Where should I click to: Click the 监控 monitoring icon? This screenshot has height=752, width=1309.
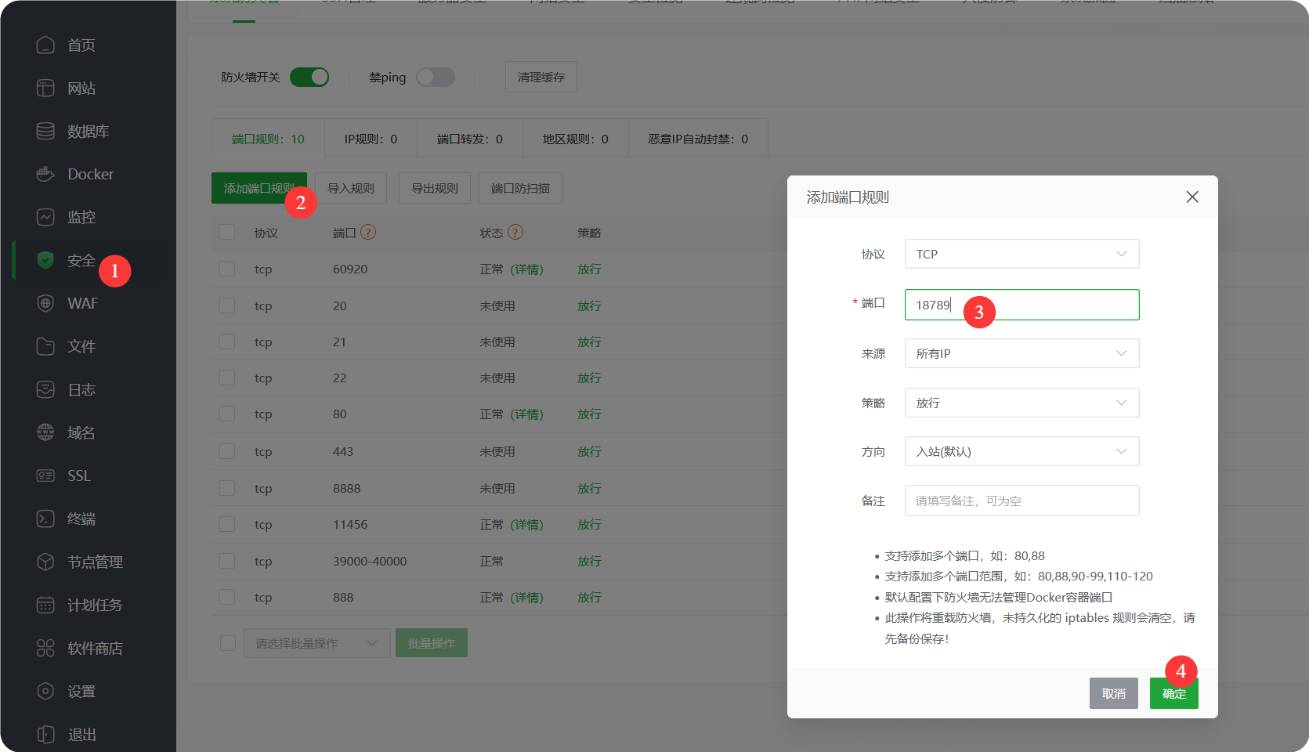[x=45, y=217]
